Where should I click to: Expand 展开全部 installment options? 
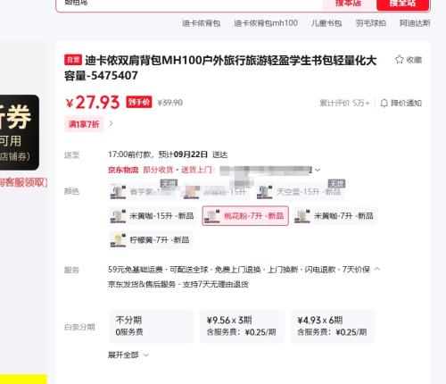coord(128,355)
